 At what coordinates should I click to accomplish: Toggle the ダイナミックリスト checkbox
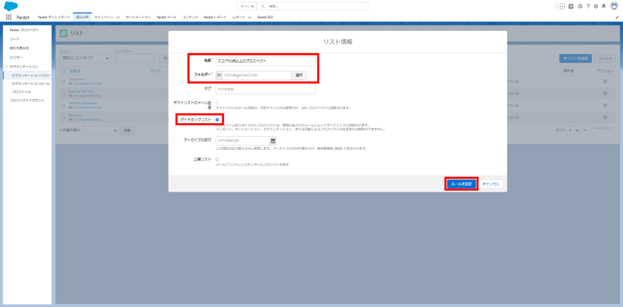(217, 120)
